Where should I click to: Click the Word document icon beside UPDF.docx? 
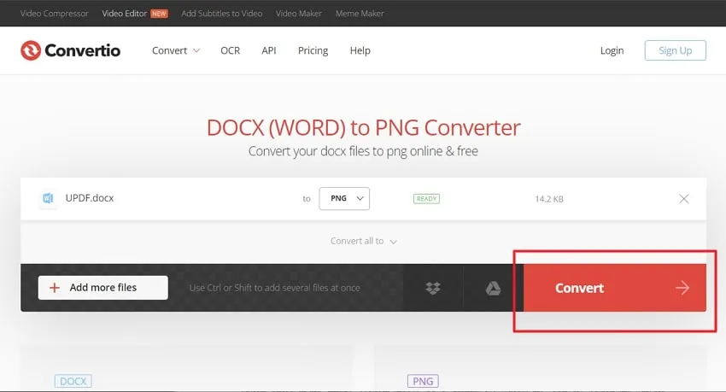pyautogui.click(x=48, y=198)
